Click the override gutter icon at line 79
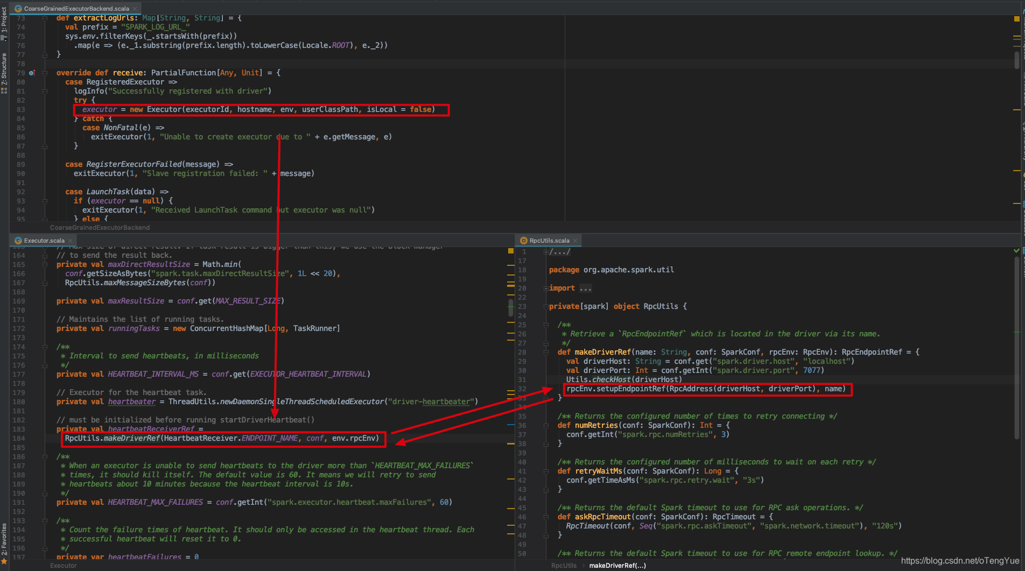 tap(32, 73)
